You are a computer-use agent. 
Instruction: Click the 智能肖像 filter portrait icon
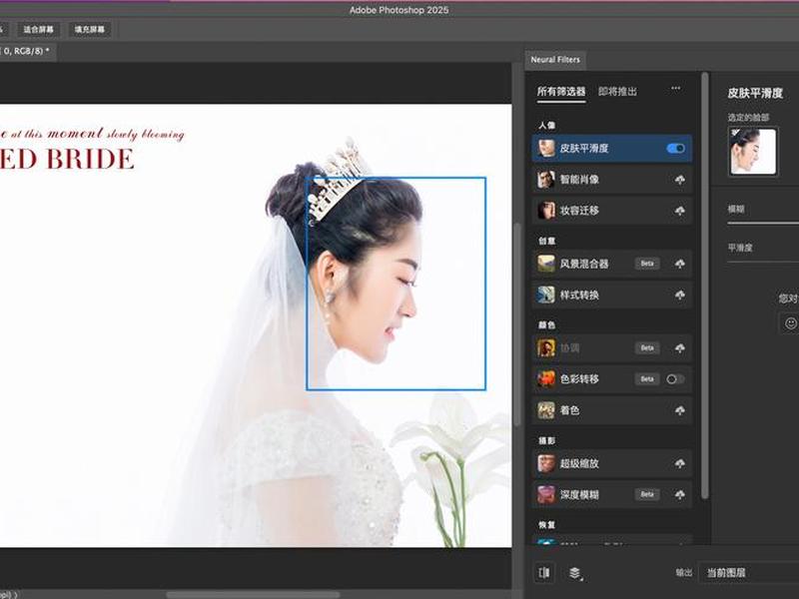click(546, 180)
